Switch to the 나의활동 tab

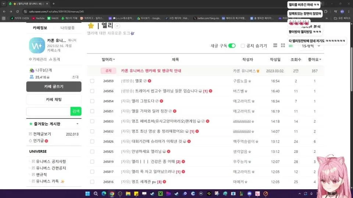coord(68,28)
